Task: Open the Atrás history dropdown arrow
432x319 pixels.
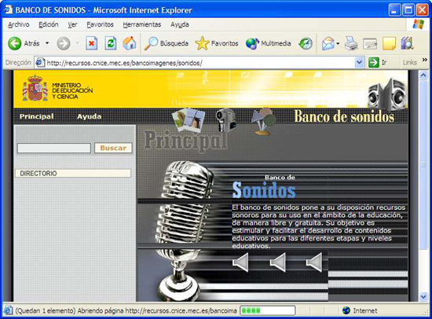Action: pos(47,43)
